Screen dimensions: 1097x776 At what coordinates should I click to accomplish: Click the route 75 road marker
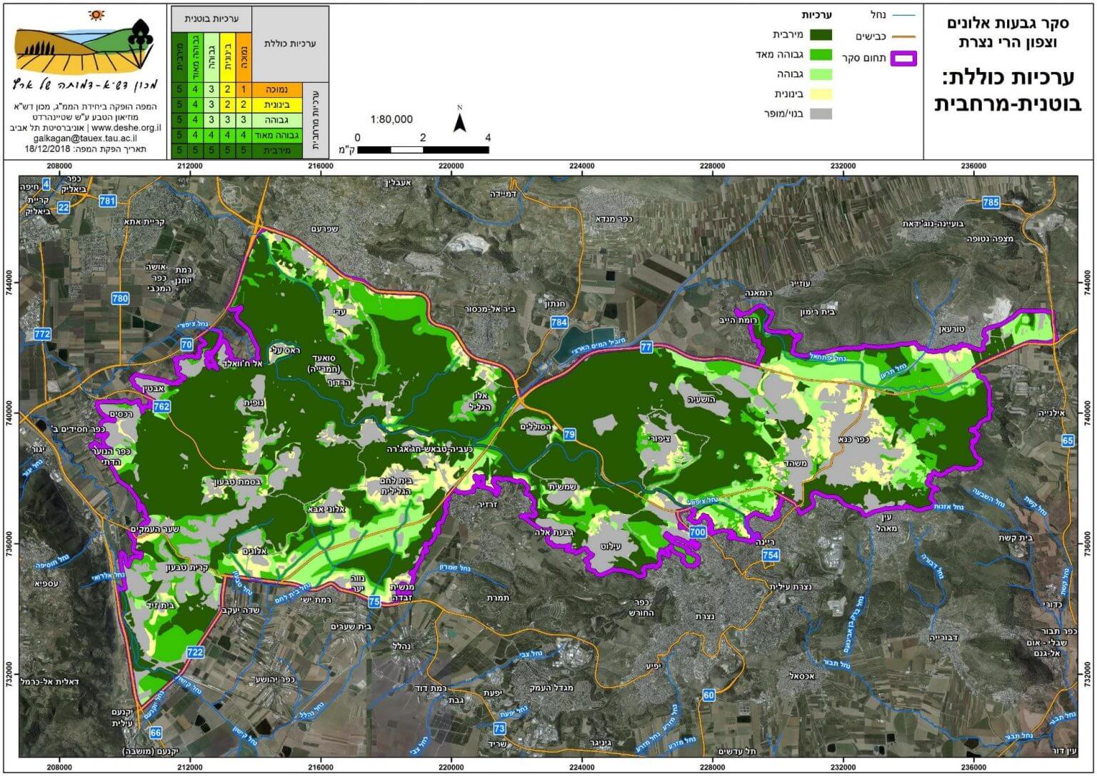pos(374,602)
